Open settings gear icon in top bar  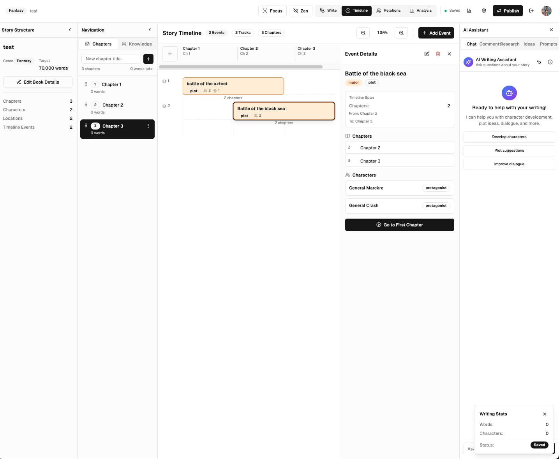(x=484, y=11)
